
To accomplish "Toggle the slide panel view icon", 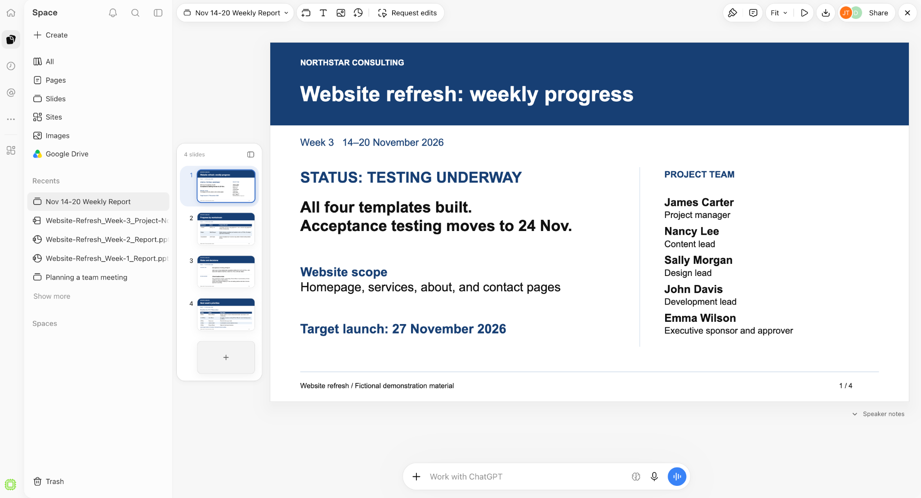I will [x=250, y=155].
